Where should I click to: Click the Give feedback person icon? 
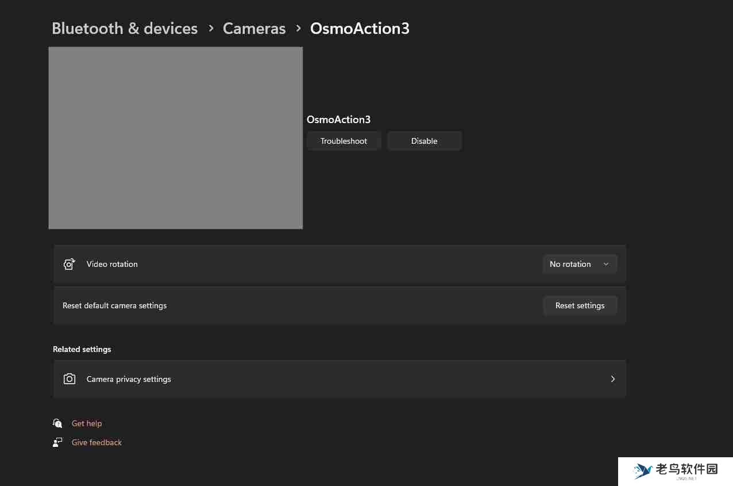click(57, 442)
